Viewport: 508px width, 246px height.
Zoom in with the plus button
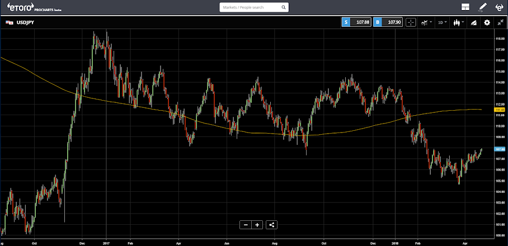pyautogui.click(x=257, y=225)
